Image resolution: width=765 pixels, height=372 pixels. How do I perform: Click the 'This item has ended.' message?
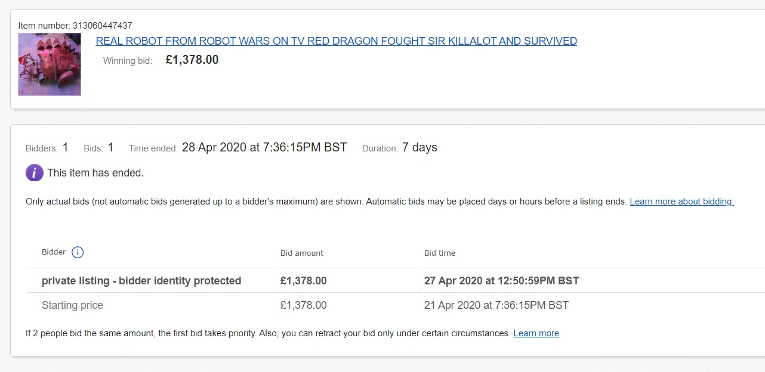tap(95, 173)
